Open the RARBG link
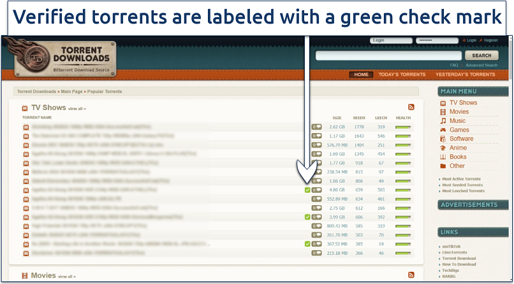Screen dimensions: 514x284 (449, 276)
